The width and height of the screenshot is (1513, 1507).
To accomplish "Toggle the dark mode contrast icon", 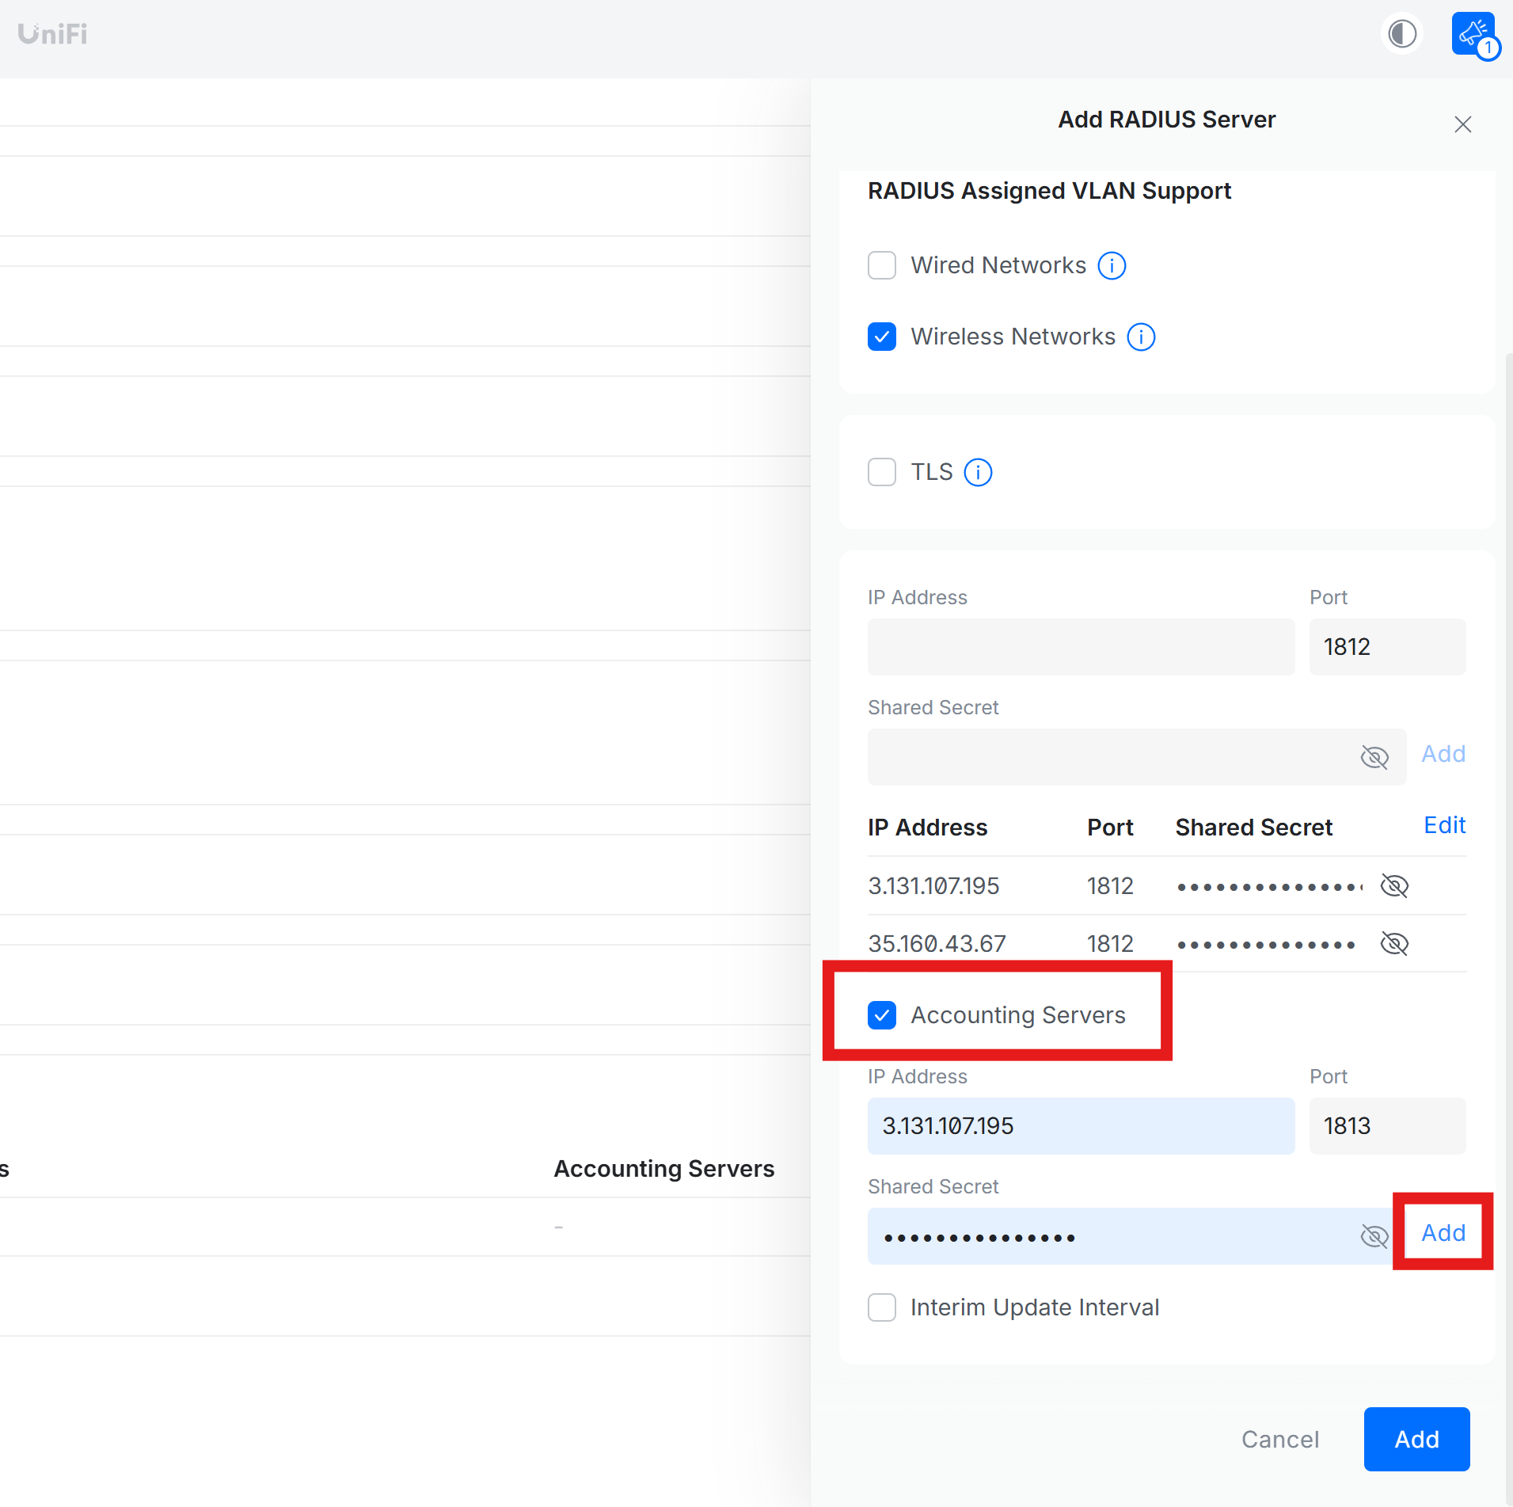I will click(1401, 33).
